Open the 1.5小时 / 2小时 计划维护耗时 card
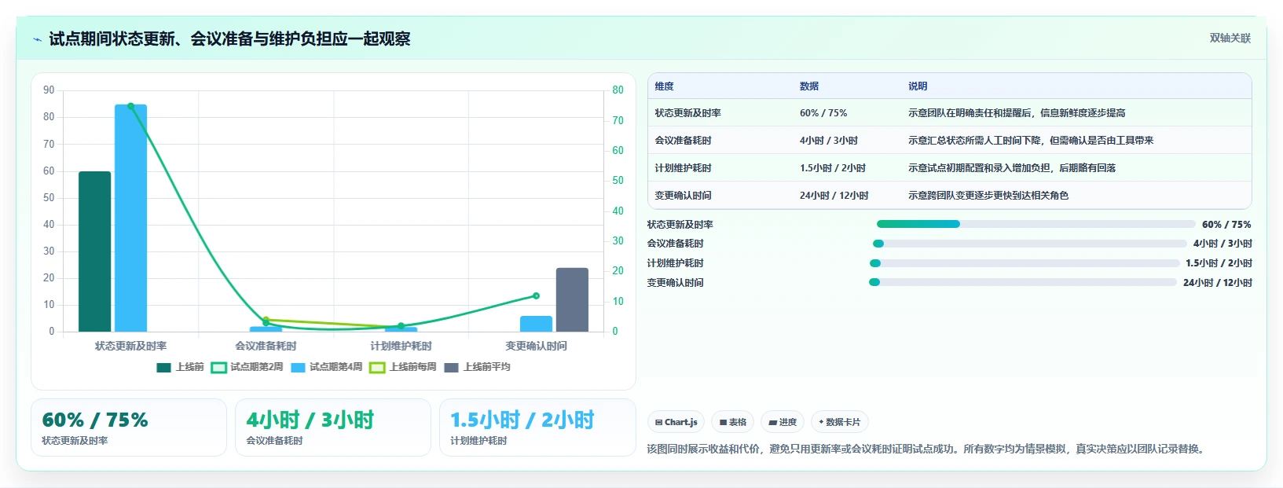Viewport: 1283px width, 488px height. click(537, 427)
